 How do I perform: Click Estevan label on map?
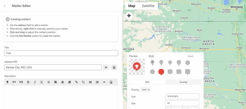coord(184,18)
